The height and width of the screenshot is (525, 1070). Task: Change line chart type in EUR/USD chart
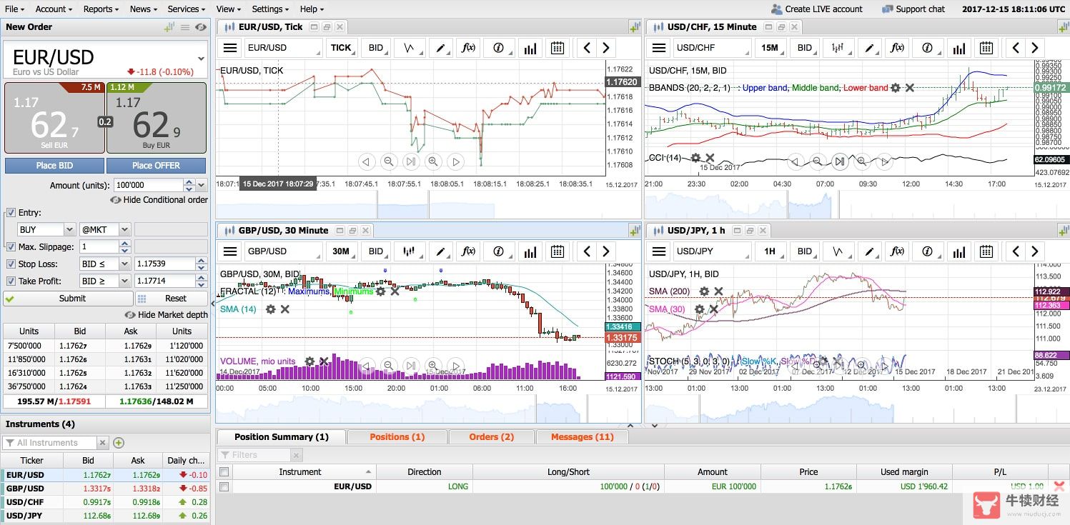coord(410,48)
